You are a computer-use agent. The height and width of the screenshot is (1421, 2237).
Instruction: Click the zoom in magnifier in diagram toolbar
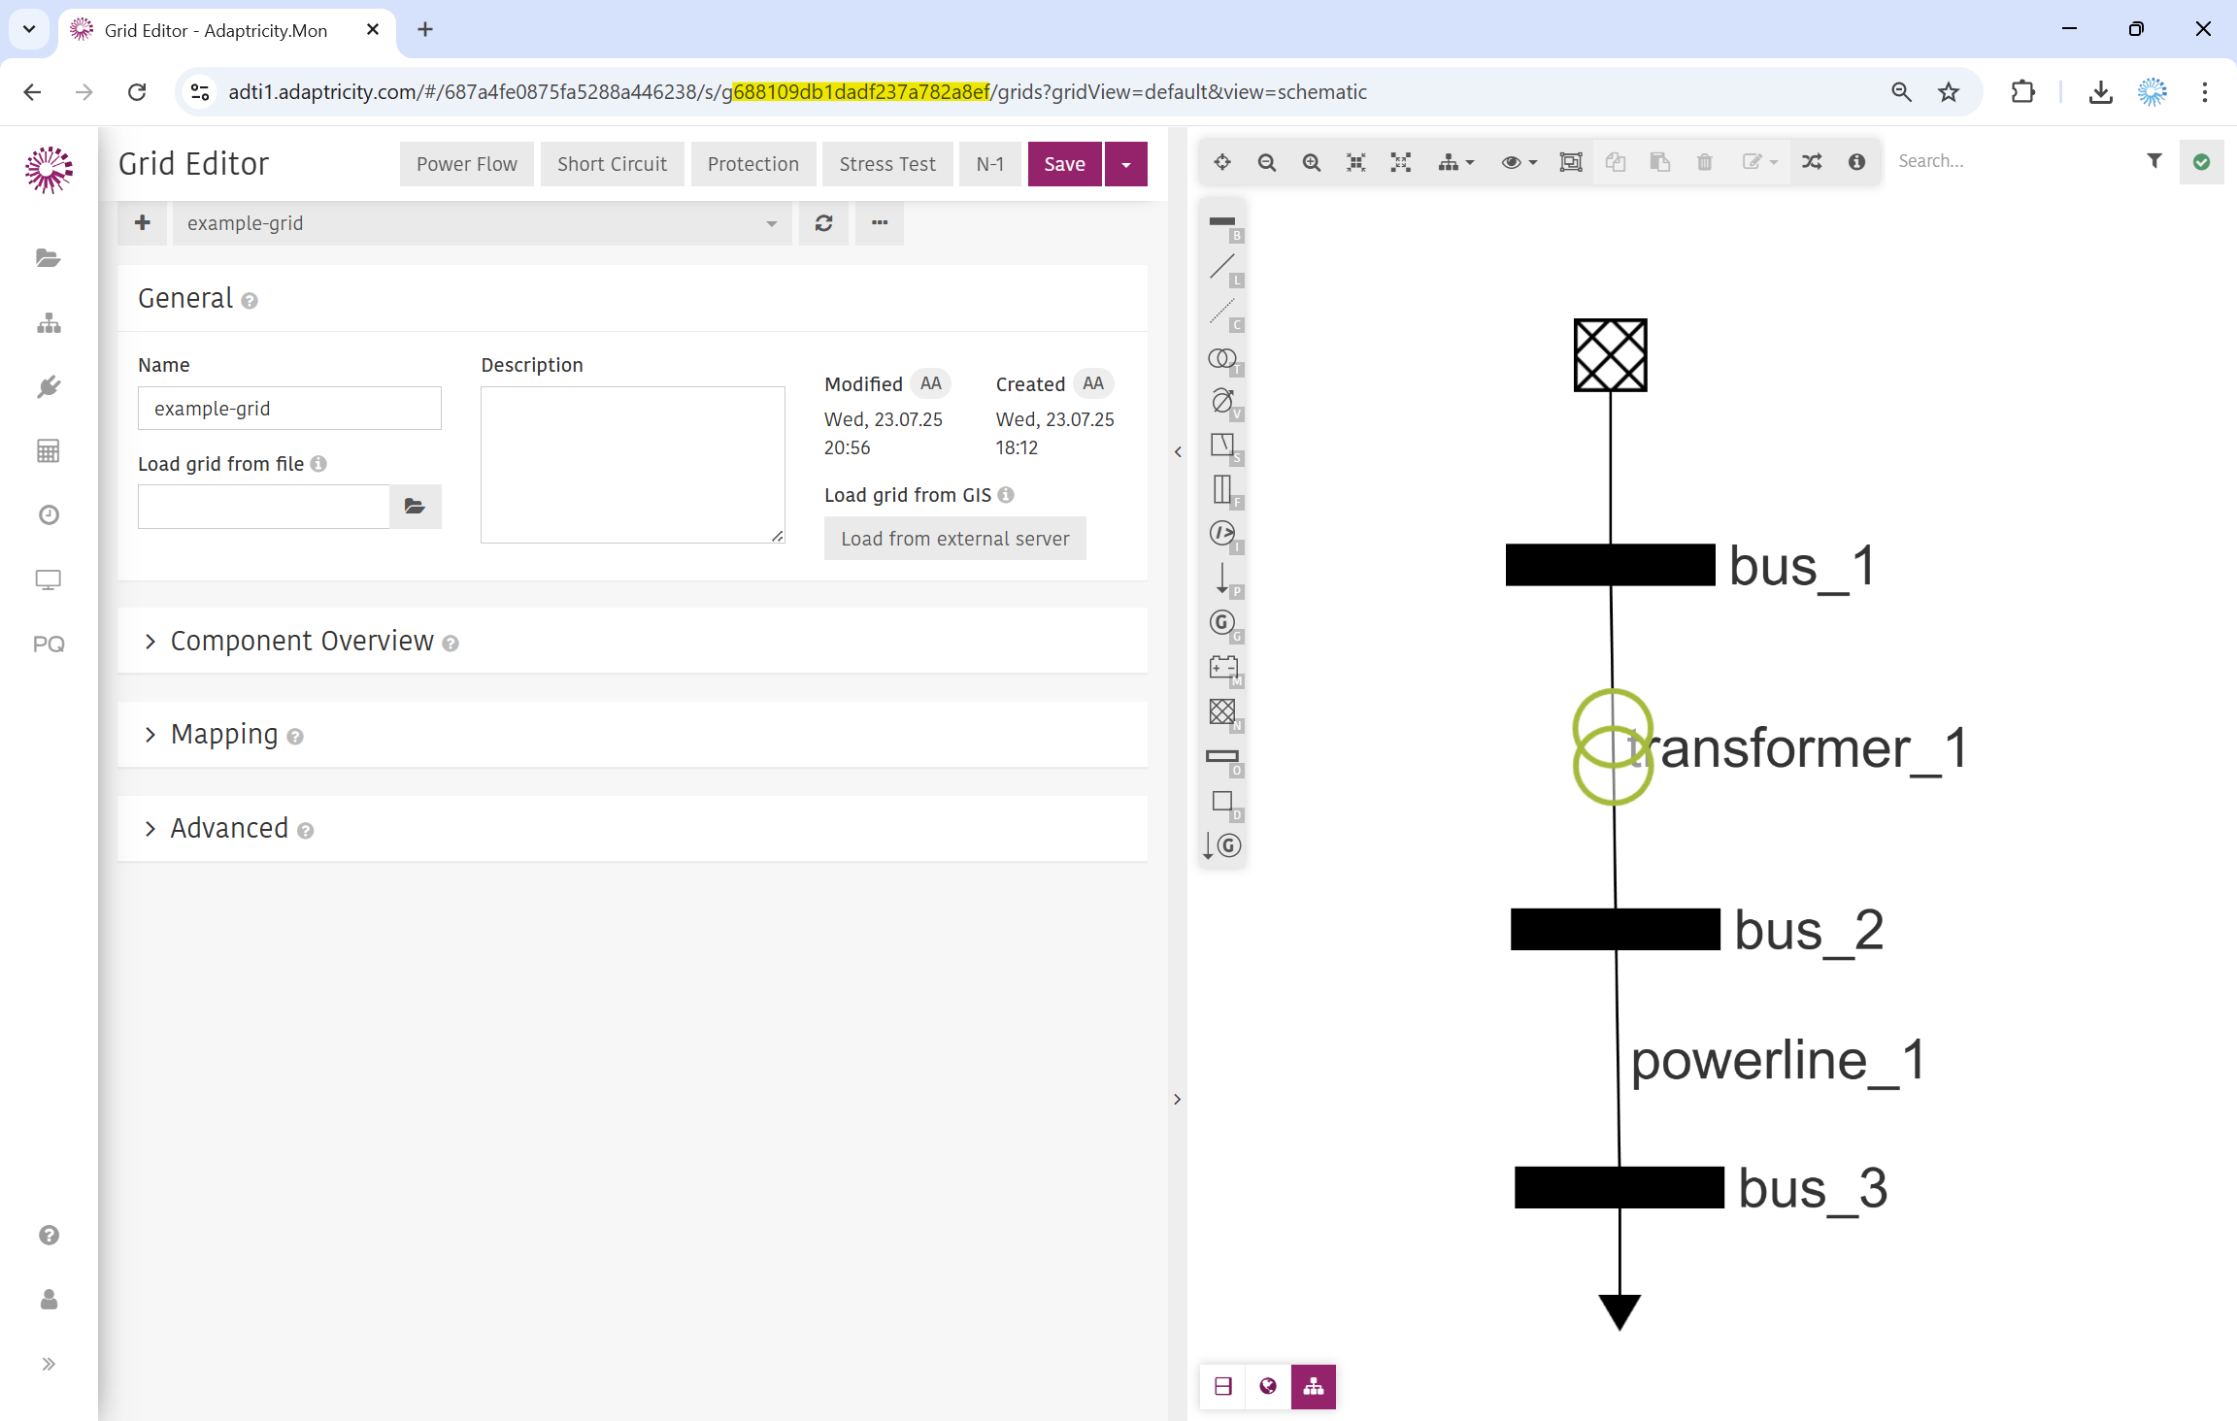click(x=1312, y=162)
